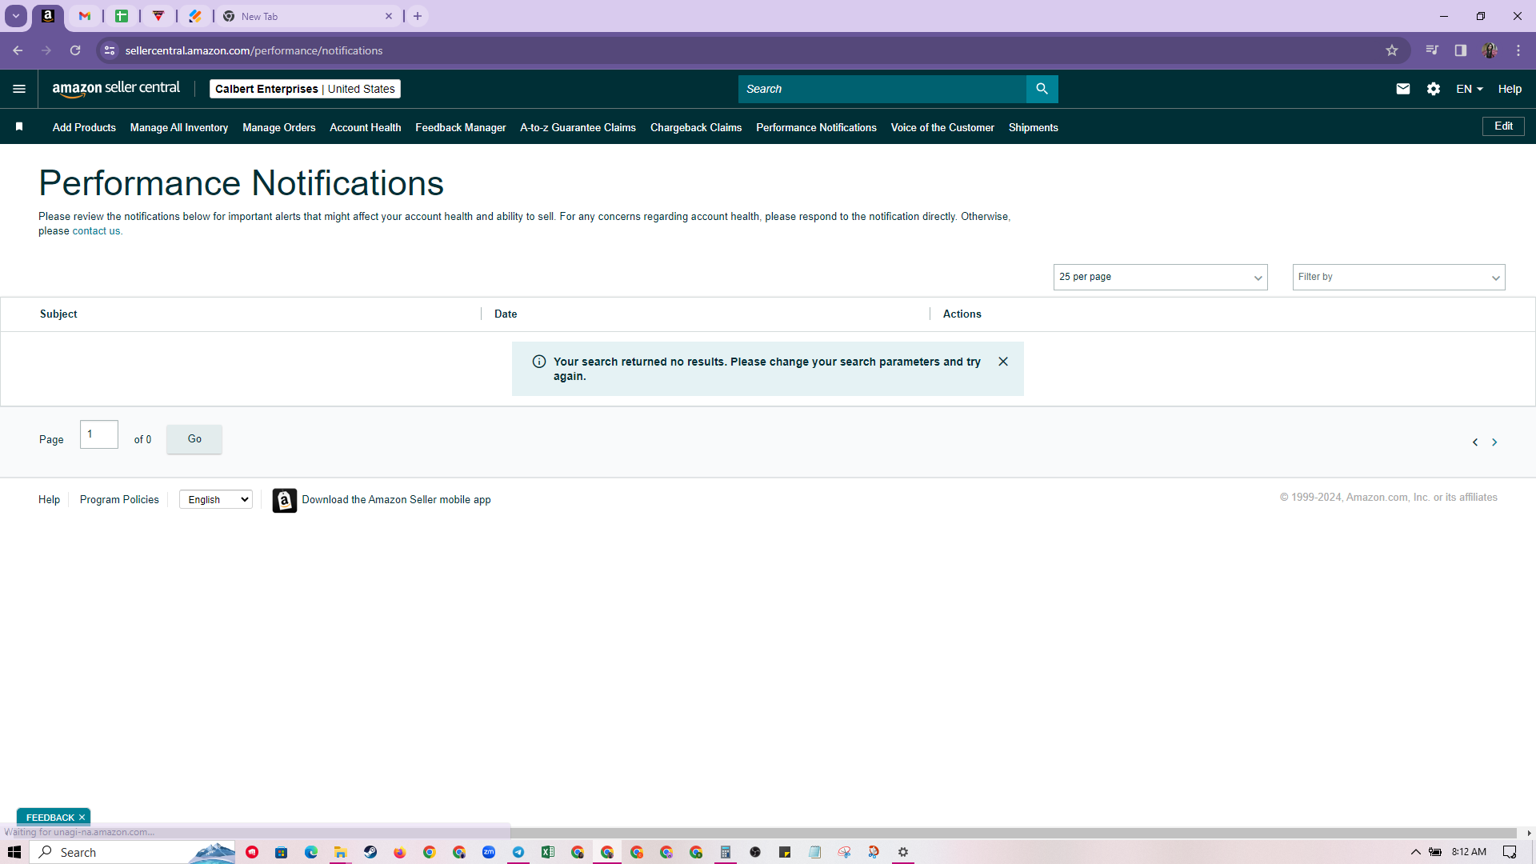
Task: Click the Edit button in nav bar
Action: pos(1503,126)
